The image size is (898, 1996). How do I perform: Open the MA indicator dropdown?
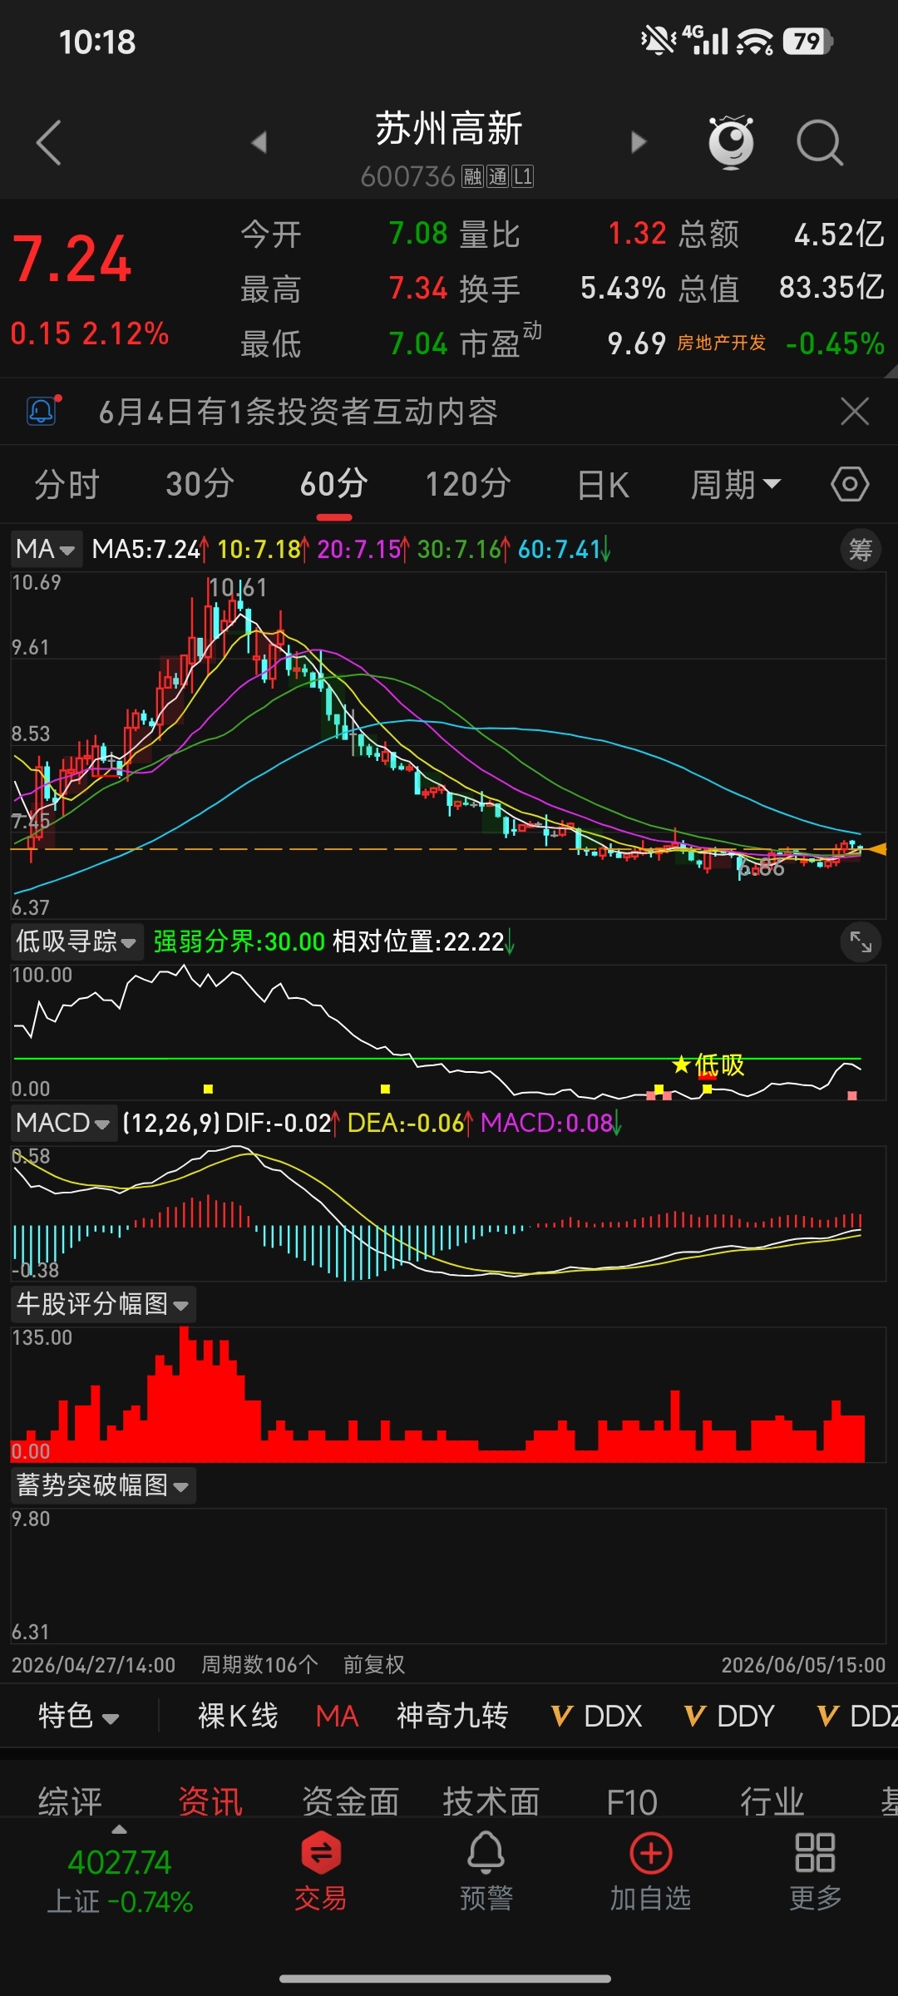pyautogui.click(x=46, y=549)
